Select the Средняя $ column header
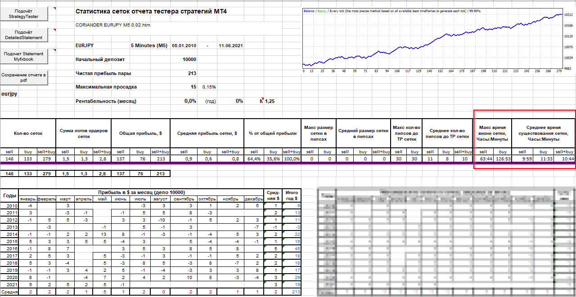The width and height of the screenshot is (576, 297). [273, 195]
